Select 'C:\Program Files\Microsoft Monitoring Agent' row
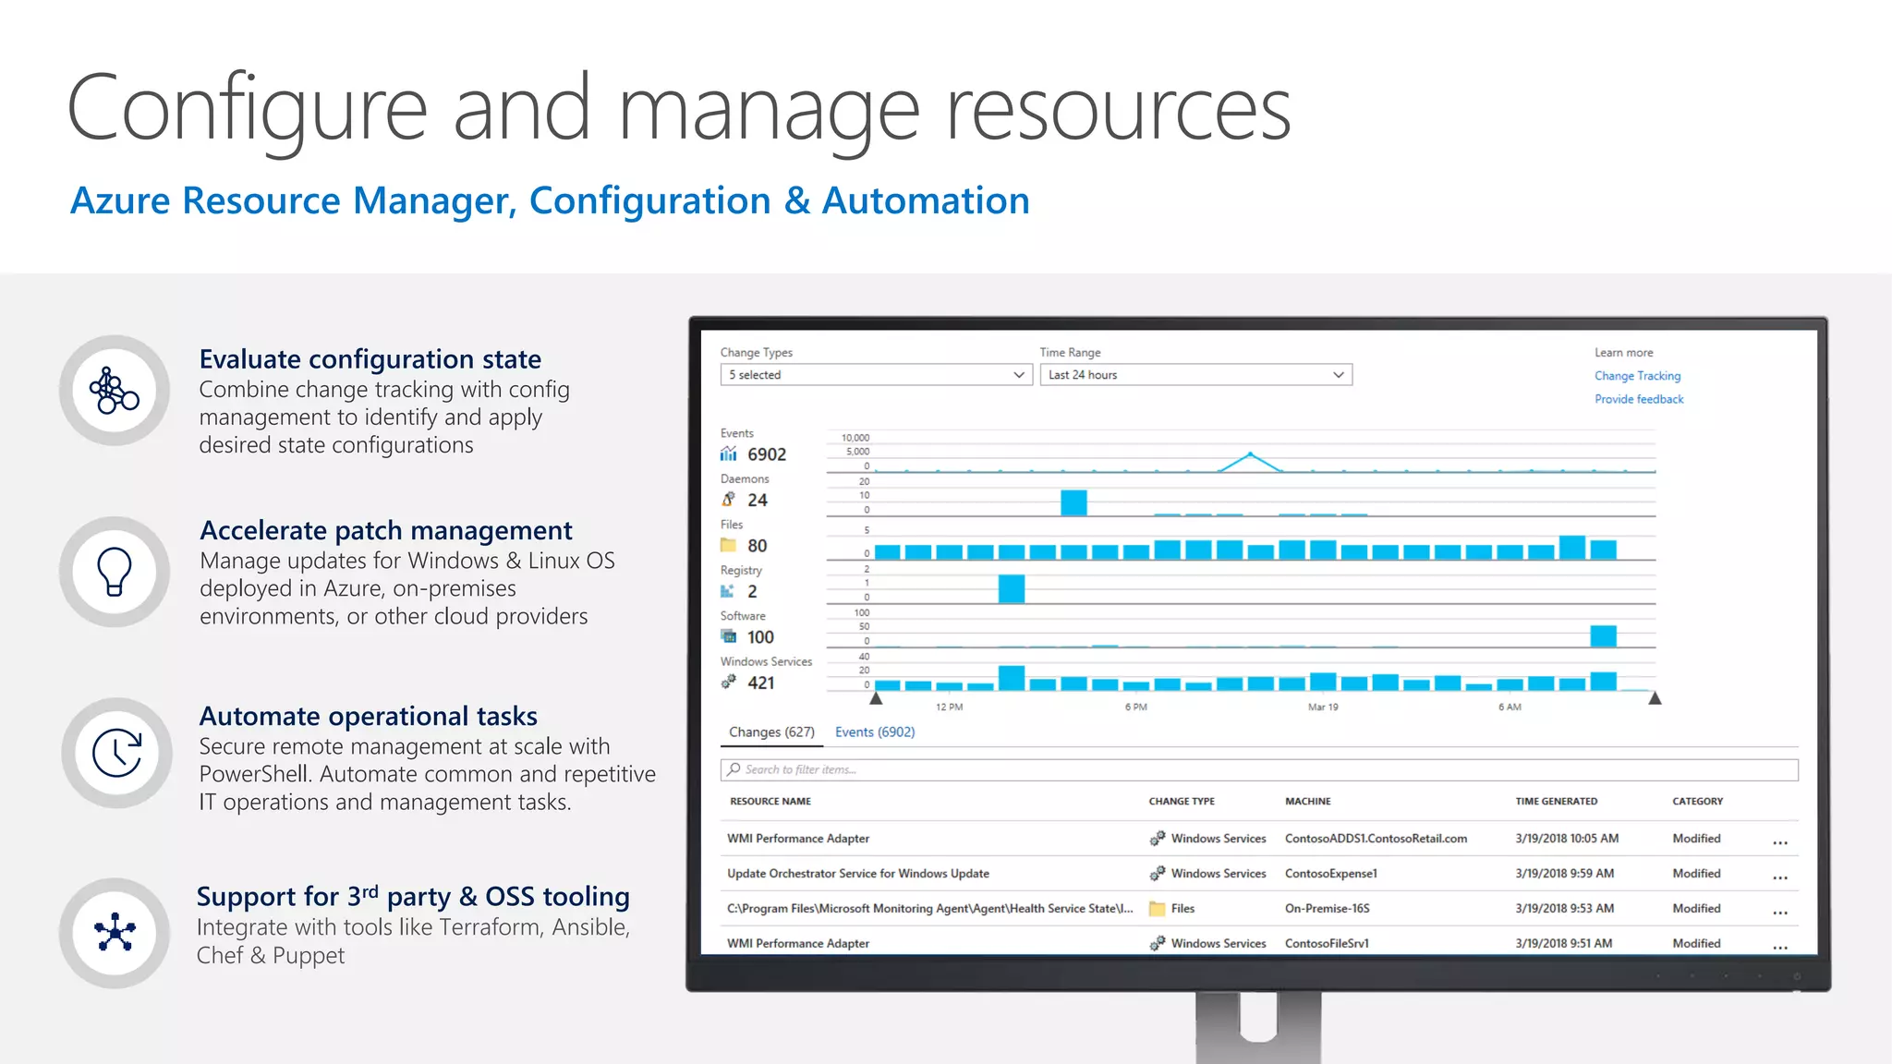Image resolution: width=1892 pixels, height=1064 pixels. pos(1259,909)
